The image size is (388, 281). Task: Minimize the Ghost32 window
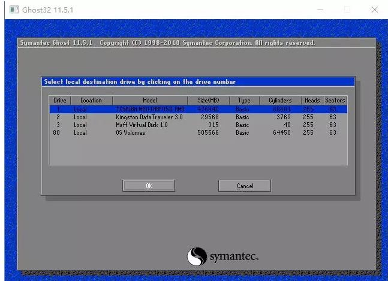click(320, 10)
